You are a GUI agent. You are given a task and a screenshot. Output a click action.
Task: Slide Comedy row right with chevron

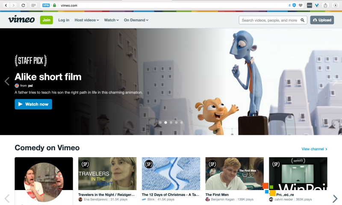(335, 199)
